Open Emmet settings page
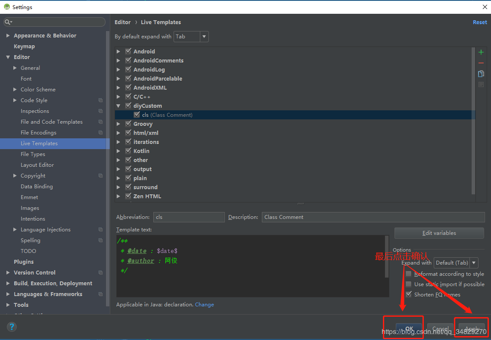 (x=29, y=197)
